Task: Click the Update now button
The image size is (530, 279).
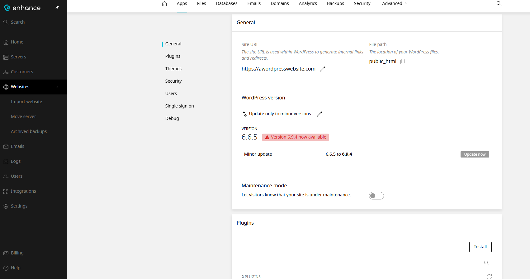Action: 475,154
